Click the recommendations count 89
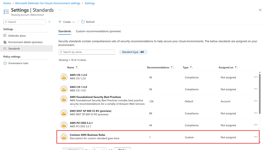The image size is (265, 150). point(151,113)
